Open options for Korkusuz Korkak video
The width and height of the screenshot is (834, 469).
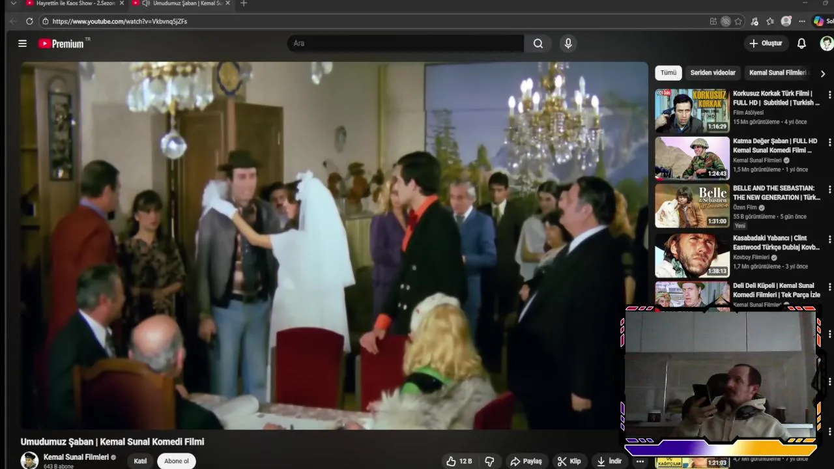pyautogui.click(x=829, y=94)
